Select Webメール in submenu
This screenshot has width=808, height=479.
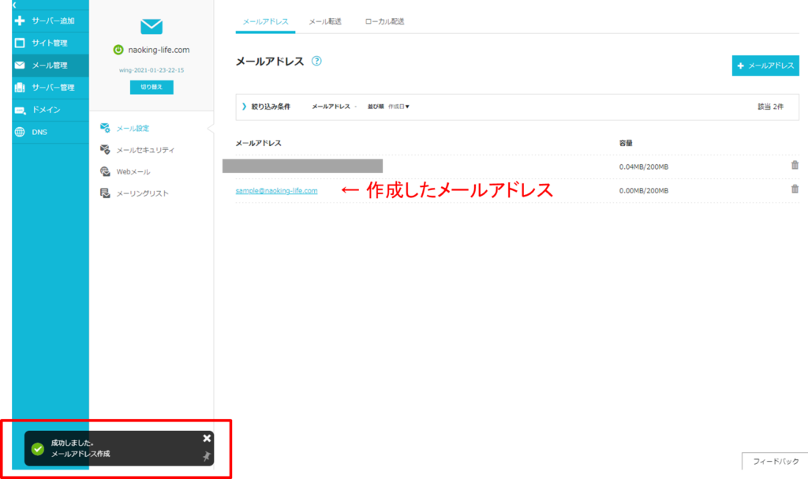pyautogui.click(x=133, y=172)
